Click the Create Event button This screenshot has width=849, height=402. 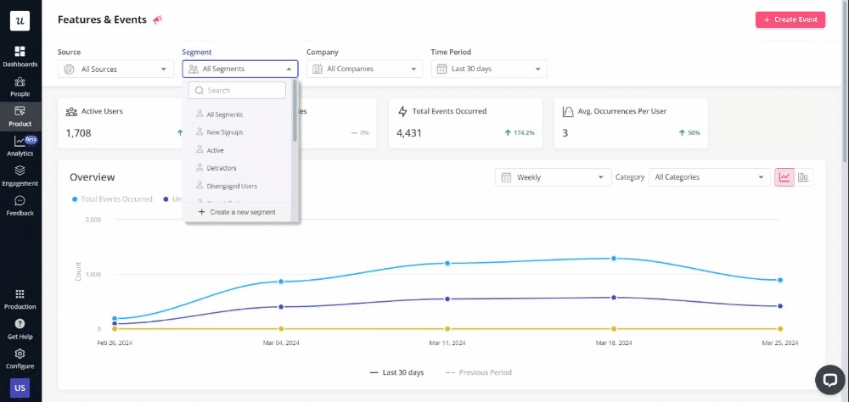point(790,20)
